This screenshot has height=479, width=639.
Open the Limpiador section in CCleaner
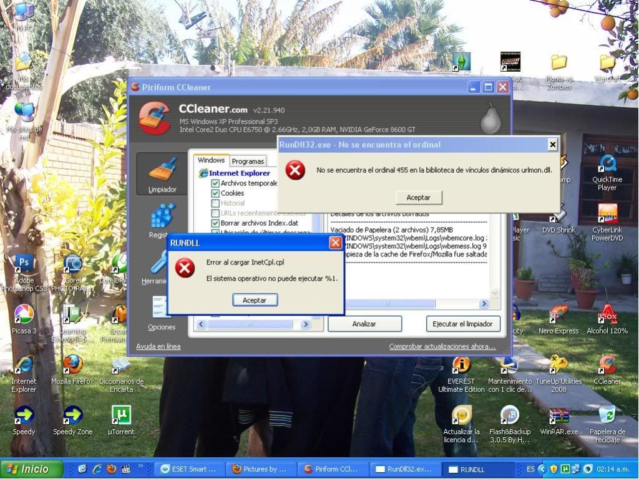(x=162, y=175)
